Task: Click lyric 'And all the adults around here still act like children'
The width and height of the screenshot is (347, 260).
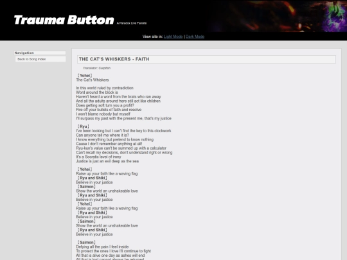Action: click(x=118, y=101)
